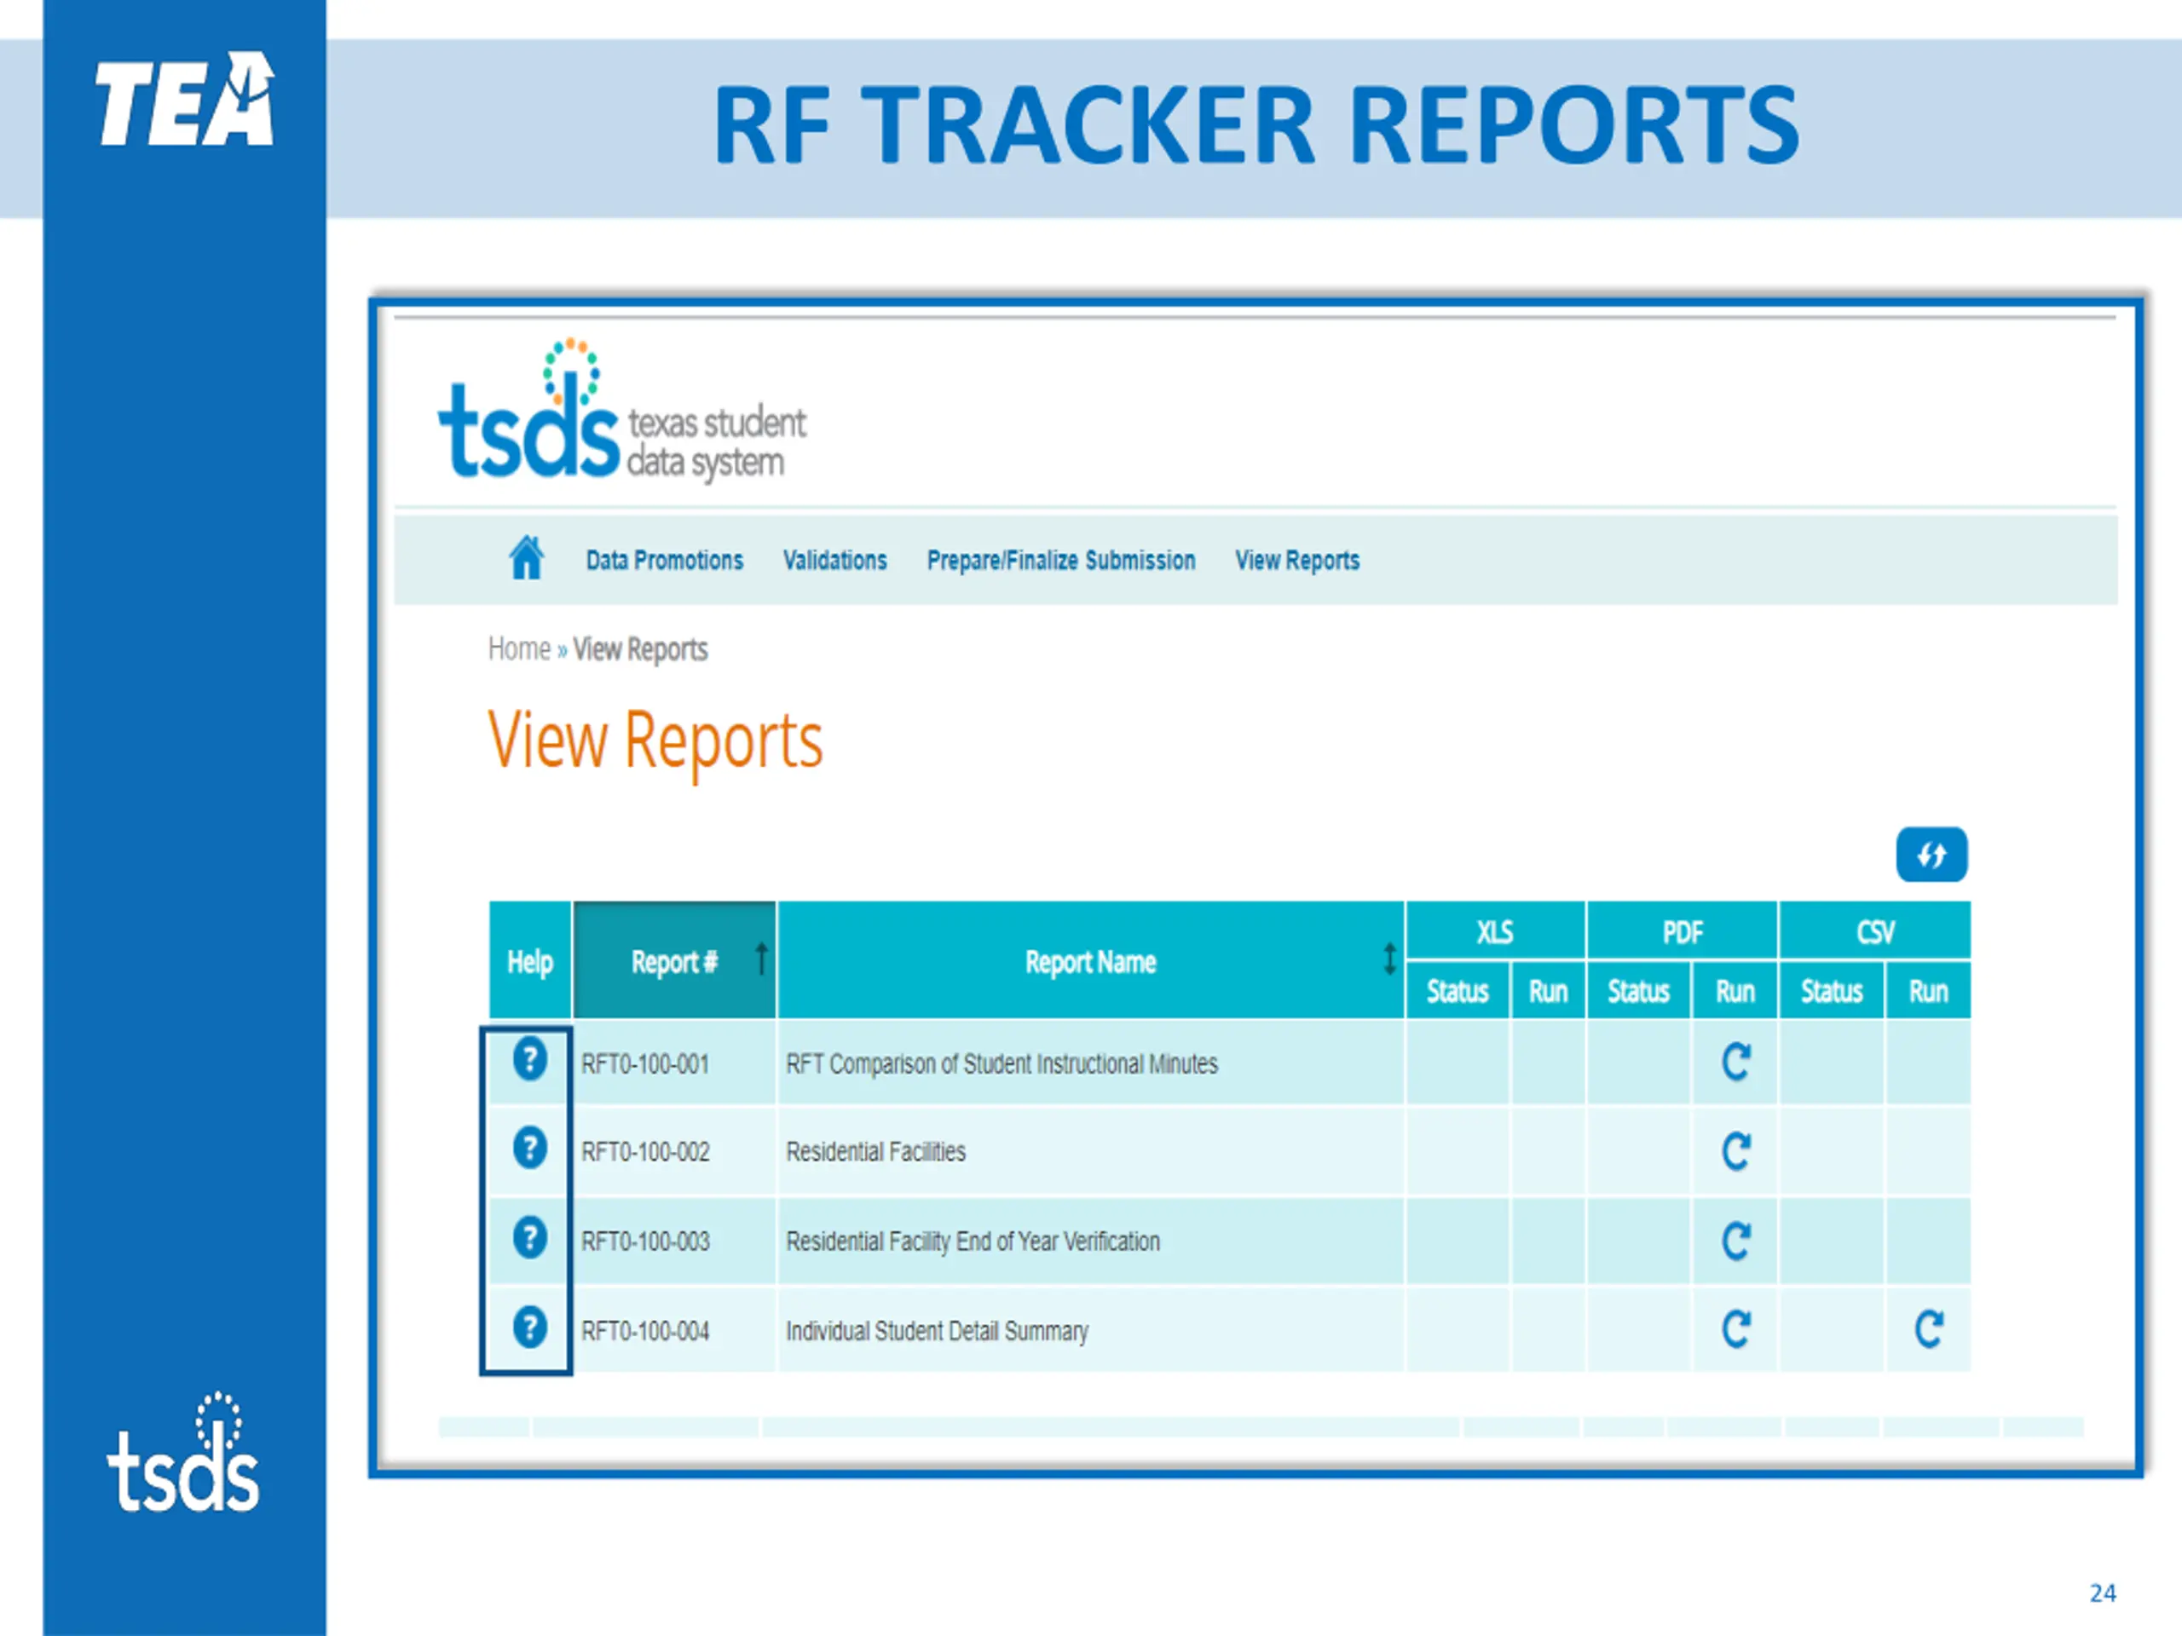Click the XLS column group header

(1496, 931)
